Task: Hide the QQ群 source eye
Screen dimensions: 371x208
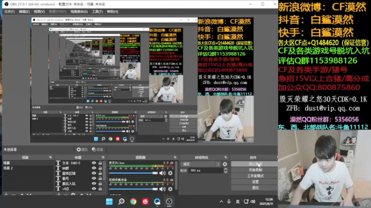Action: [94, 168]
